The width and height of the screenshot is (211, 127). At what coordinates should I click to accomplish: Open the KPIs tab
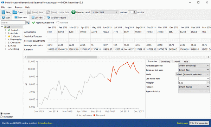tap(186, 62)
